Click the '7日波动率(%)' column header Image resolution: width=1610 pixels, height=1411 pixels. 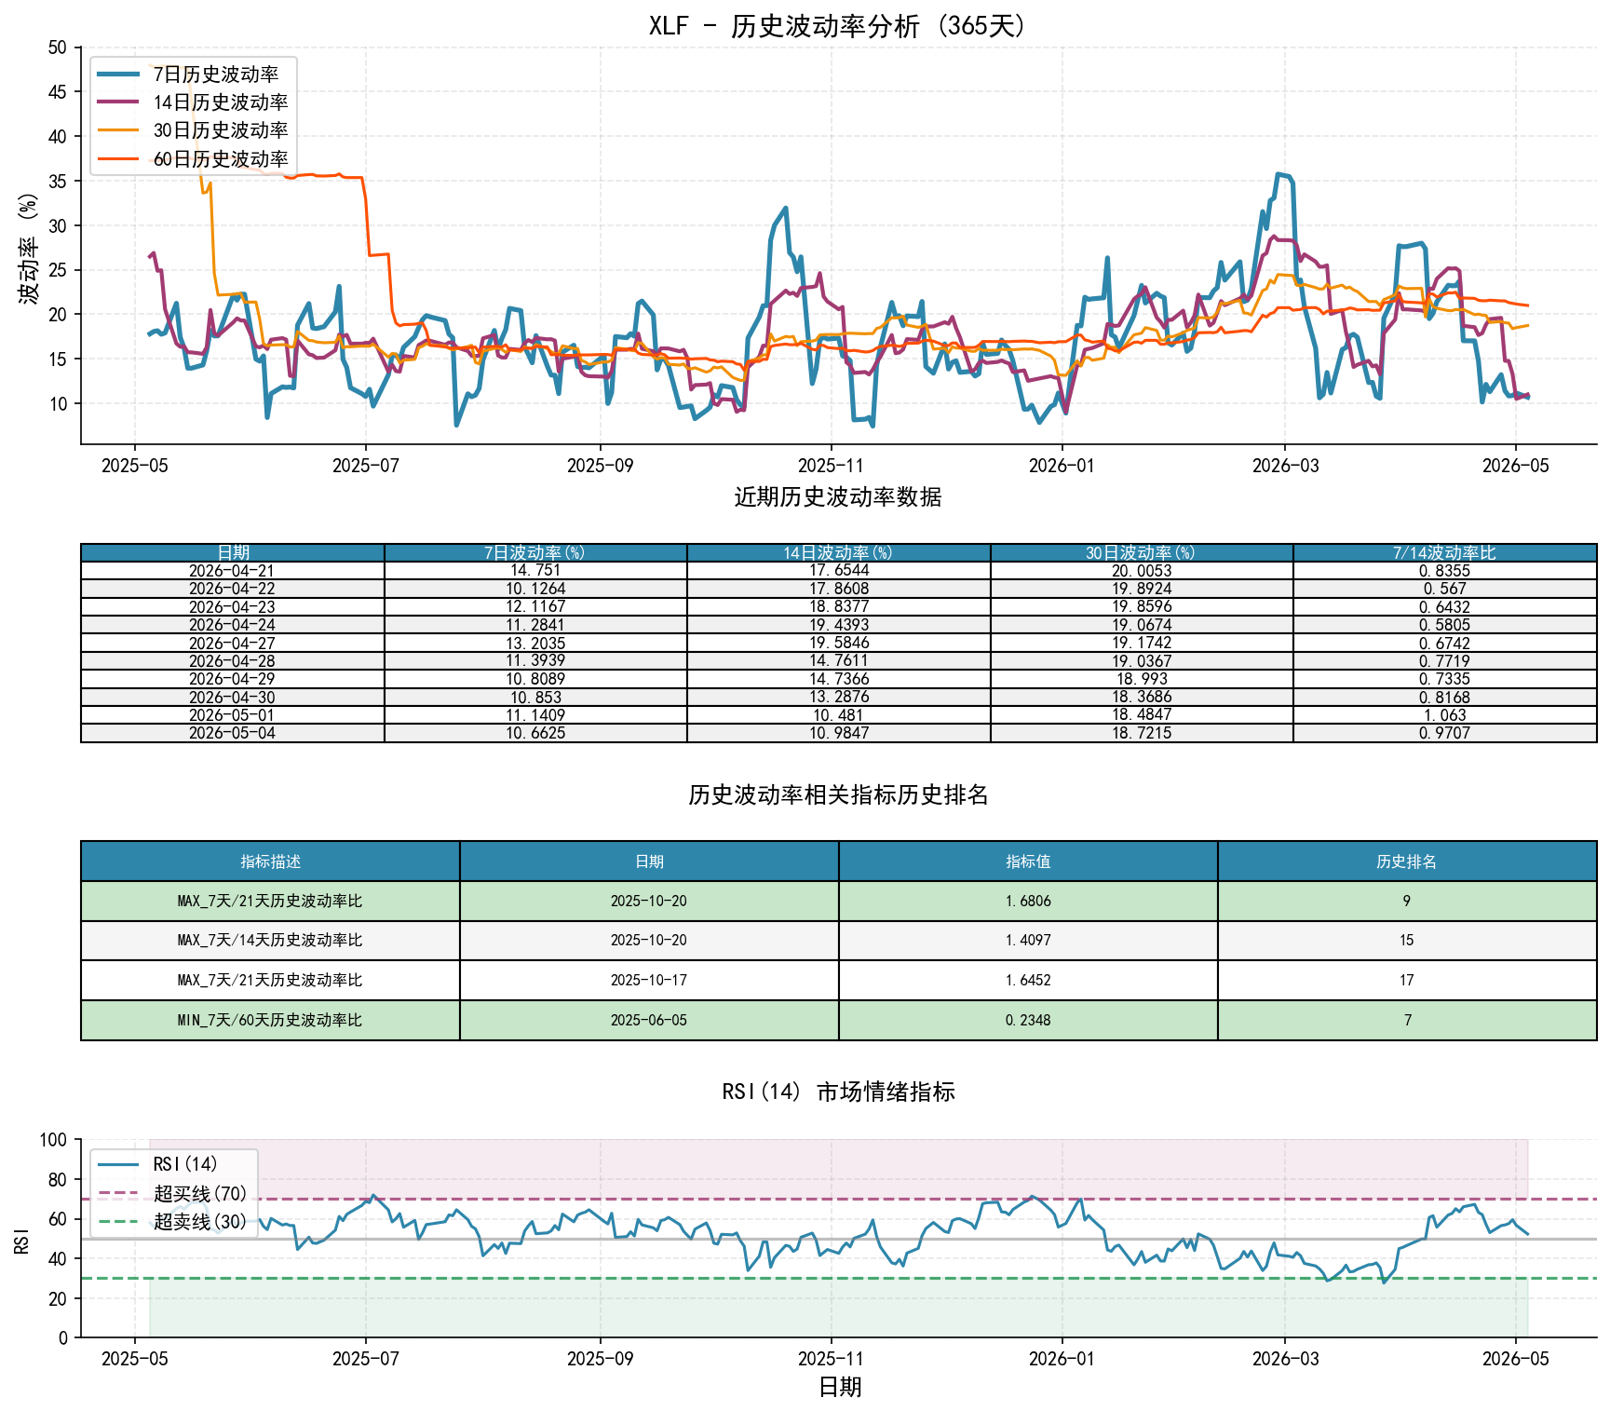pos(535,552)
